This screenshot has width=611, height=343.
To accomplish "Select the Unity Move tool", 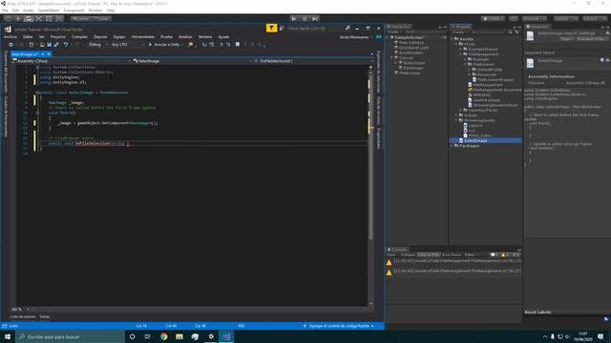I will point(18,19).
